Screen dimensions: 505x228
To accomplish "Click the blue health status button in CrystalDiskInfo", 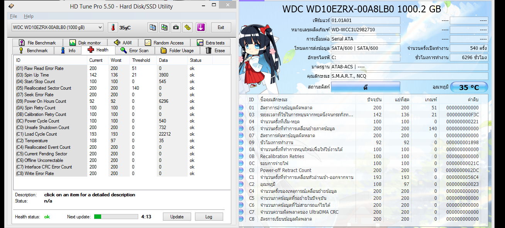I will [365, 87].
